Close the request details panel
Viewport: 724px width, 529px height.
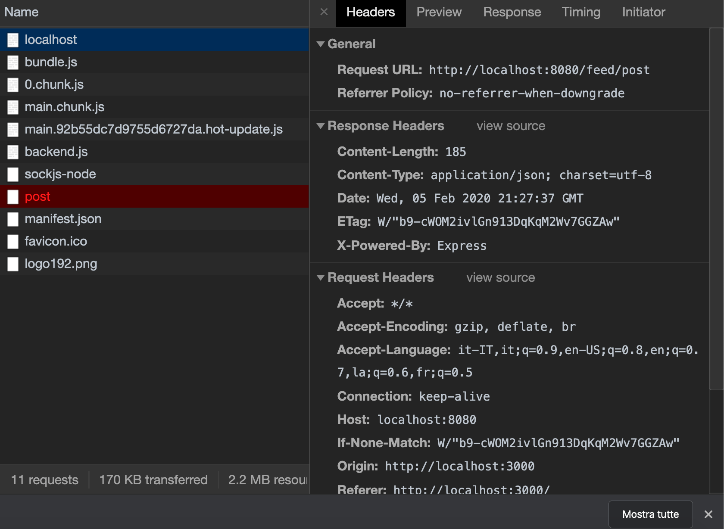[324, 12]
